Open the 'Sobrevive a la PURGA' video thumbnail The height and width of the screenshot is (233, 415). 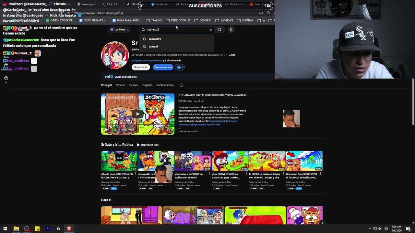click(x=193, y=161)
